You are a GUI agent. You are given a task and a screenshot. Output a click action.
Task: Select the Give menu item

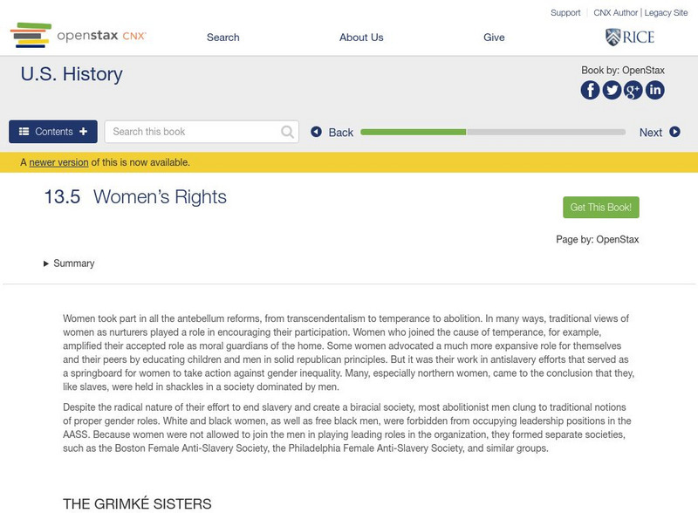(494, 38)
